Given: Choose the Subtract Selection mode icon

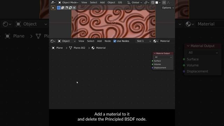Looking at the screenshot, I should (66, 8).
